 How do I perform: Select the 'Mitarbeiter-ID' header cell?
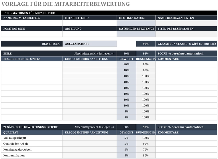[x=90, y=18]
